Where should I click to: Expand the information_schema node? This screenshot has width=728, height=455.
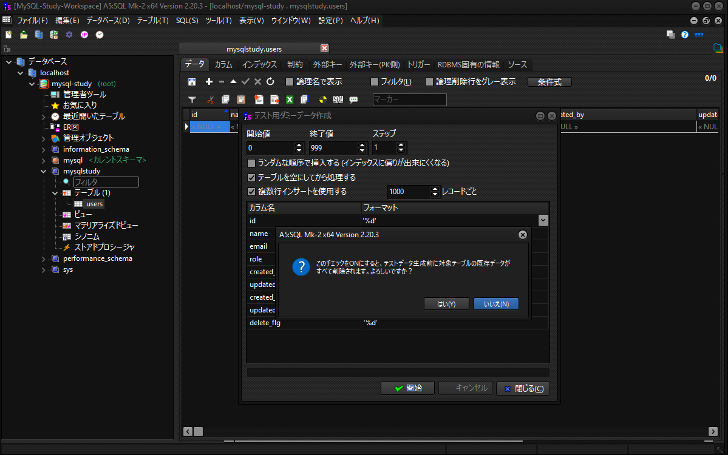pyautogui.click(x=44, y=149)
